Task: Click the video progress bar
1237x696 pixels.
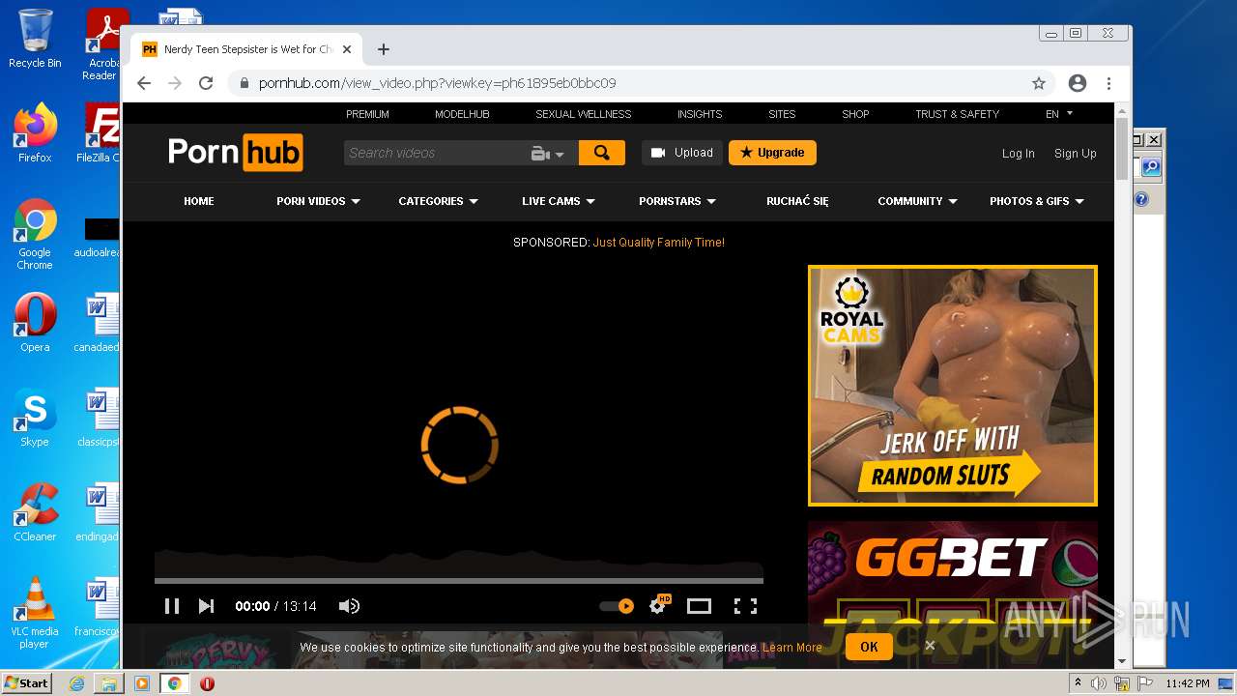Action: point(459,581)
